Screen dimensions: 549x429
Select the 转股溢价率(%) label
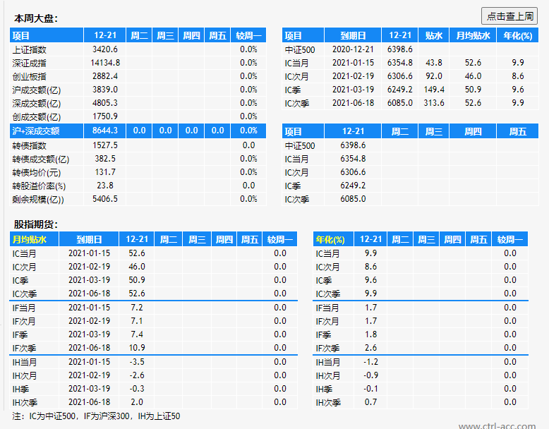click(x=39, y=186)
